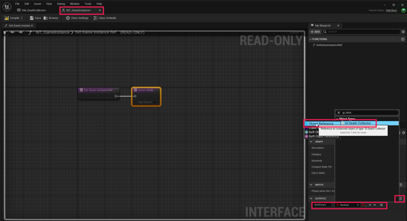This screenshot has height=221, width=407.
Task: Open the Help menu
Action: coord(99,4)
